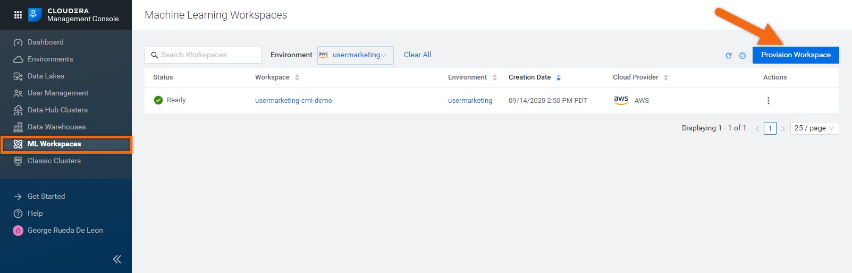Sort by Workspace column arrows
This screenshot has height=273, width=852.
pos(297,77)
